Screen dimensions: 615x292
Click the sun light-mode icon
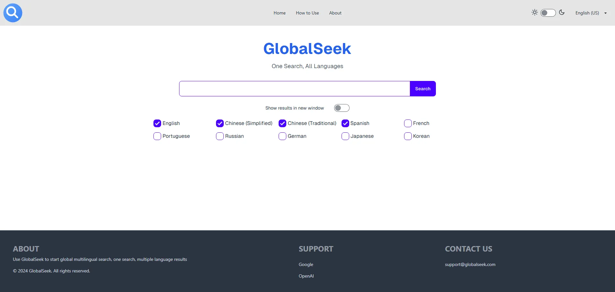tap(534, 13)
